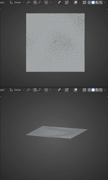
Task: Toggle X-ray mode in bottom viewport
Action: [84, 90]
